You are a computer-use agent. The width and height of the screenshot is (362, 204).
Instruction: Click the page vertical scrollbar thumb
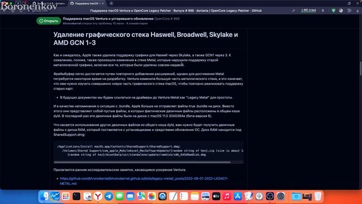(361, 68)
